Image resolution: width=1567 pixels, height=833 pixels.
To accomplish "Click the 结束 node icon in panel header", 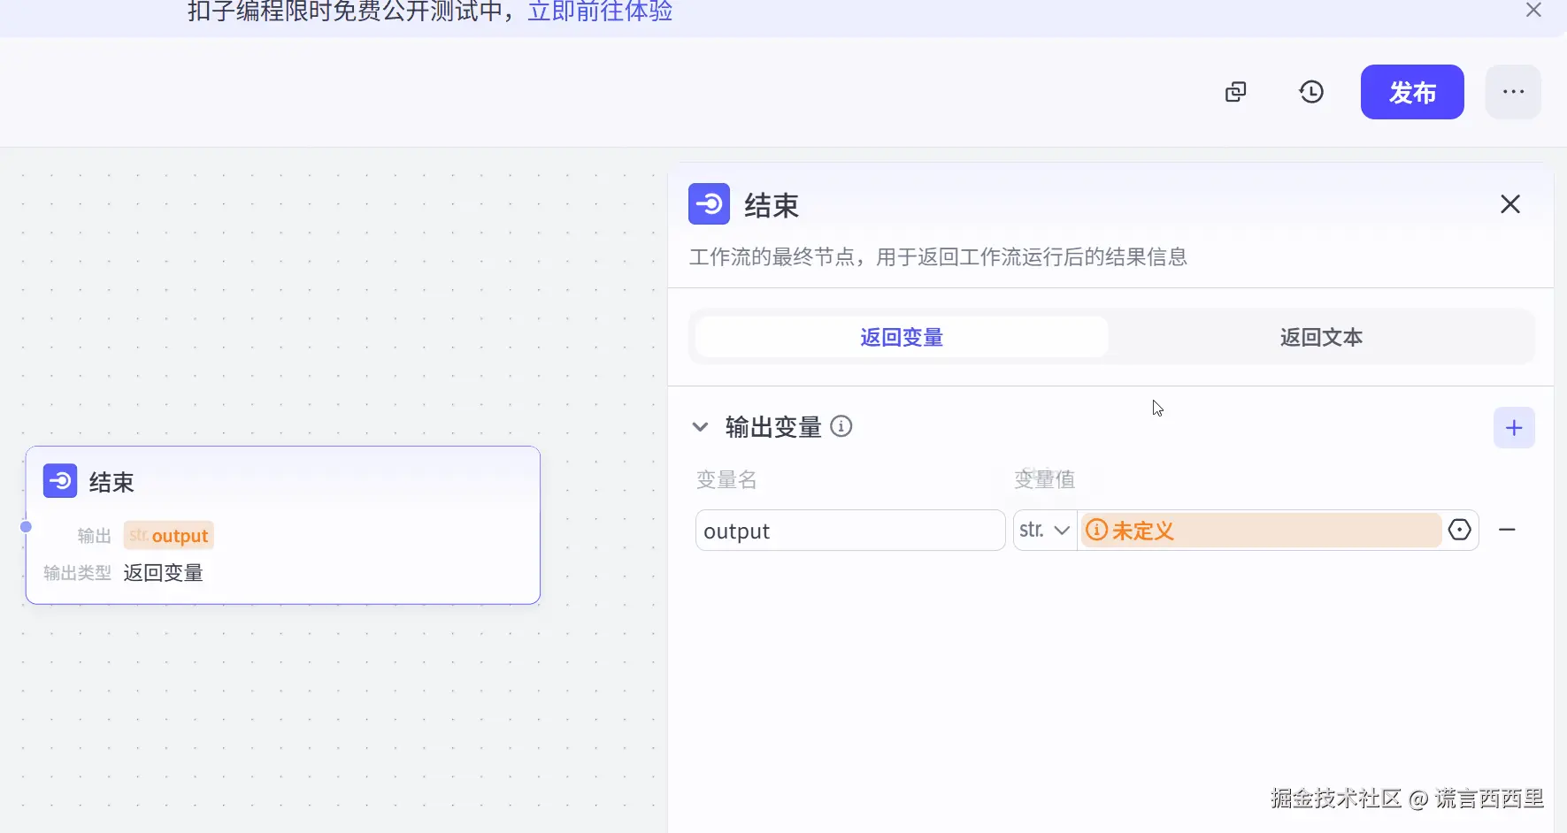I will point(709,204).
